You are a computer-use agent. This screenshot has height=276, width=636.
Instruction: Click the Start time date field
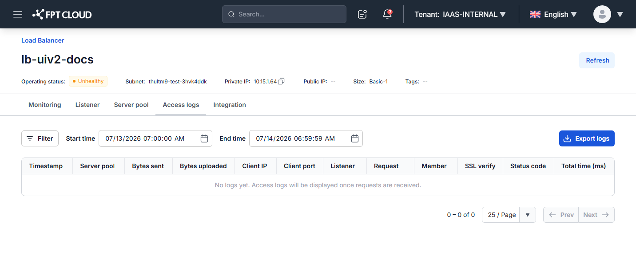(155, 138)
